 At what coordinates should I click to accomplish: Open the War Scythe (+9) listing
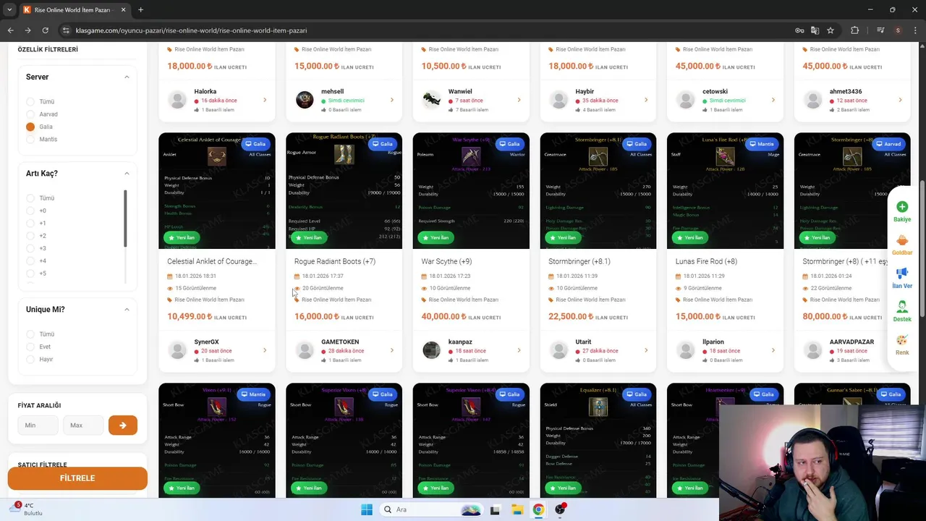point(446,261)
